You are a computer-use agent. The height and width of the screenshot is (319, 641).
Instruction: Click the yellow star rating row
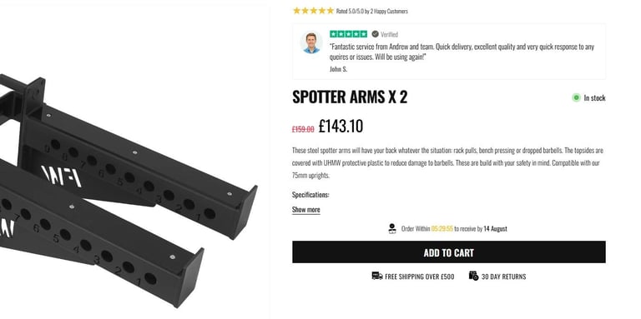[x=314, y=11]
